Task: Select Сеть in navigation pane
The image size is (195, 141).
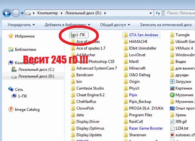Action: click(x=19, y=90)
